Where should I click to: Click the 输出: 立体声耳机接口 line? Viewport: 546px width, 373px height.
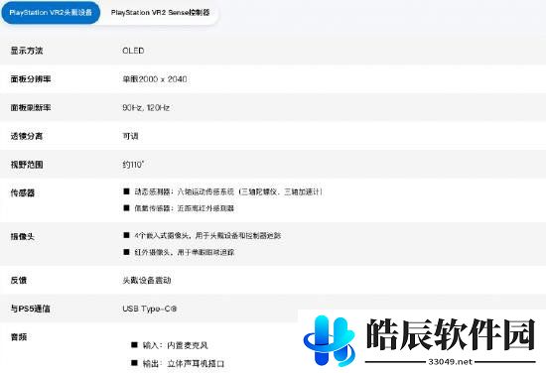coord(178,364)
